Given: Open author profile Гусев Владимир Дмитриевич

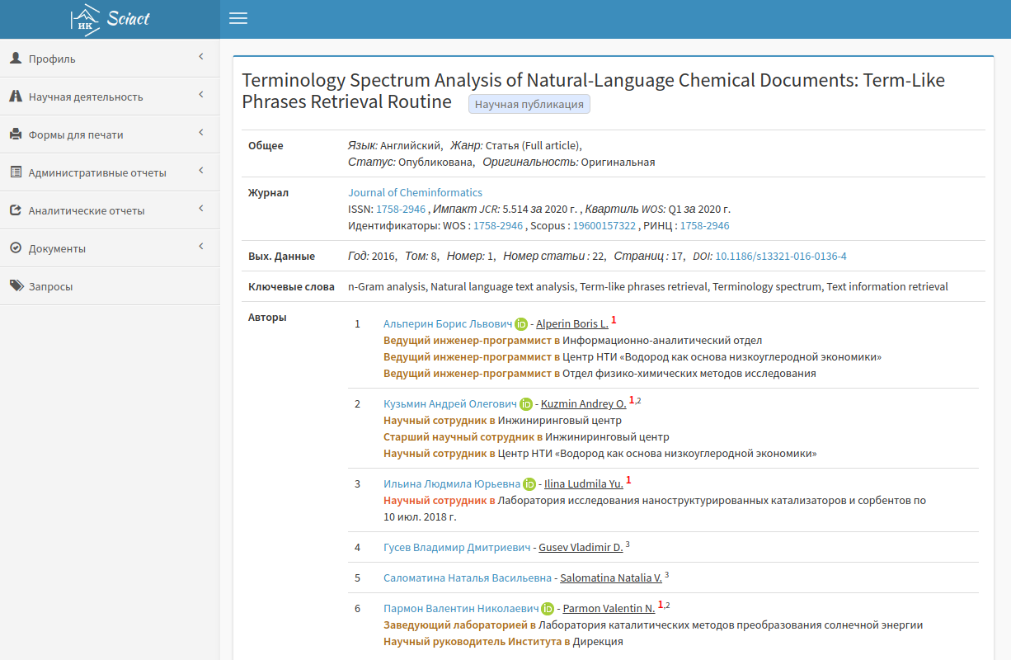Looking at the screenshot, I should coord(457,547).
